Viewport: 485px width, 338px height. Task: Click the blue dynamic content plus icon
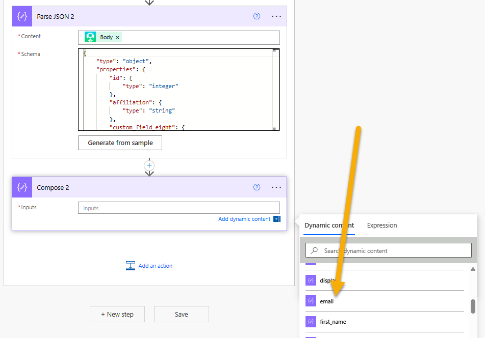277,219
